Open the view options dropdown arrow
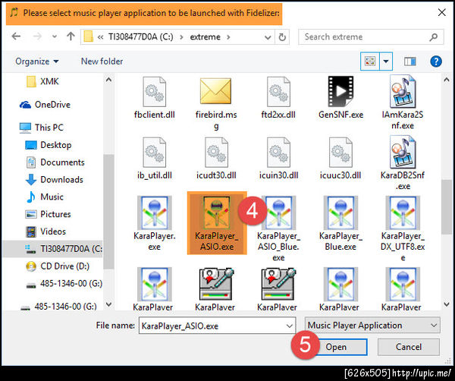Viewport: 455px width, 381px height. click(x=386, y=61)
